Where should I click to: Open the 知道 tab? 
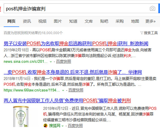click(73, 21)
